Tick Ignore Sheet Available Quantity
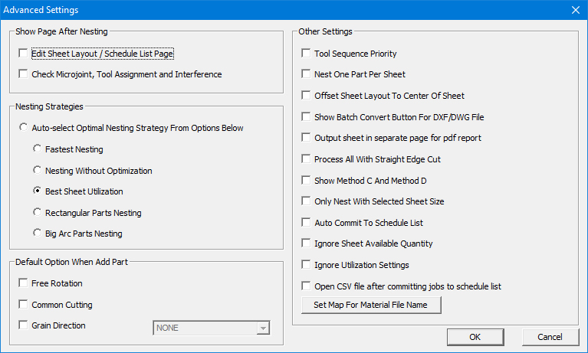The width and height of the screenshot is (588, 353). tap(307, 244)
